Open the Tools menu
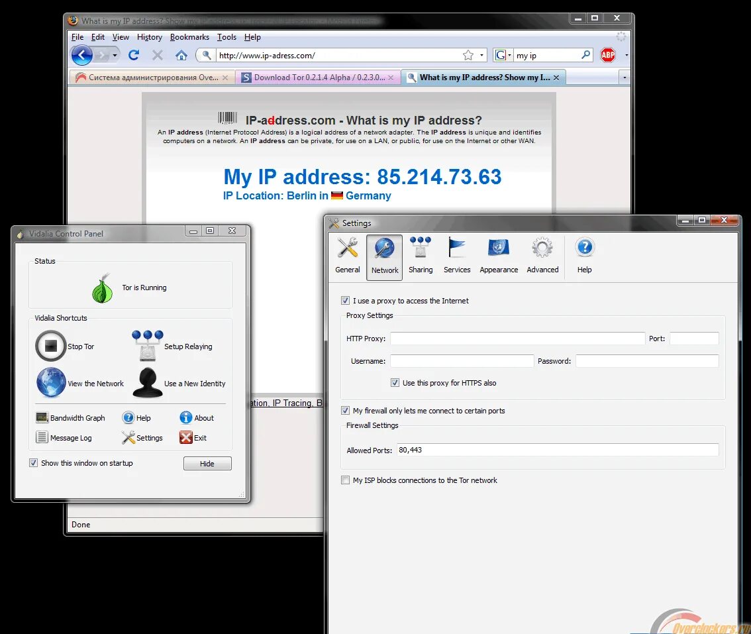Screen dimensions: 751x634 (x=226, y=37)
